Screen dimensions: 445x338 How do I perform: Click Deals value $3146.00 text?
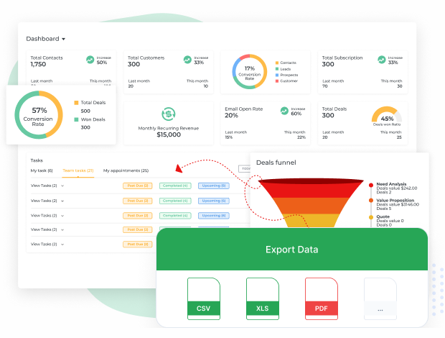click(398, 204)
